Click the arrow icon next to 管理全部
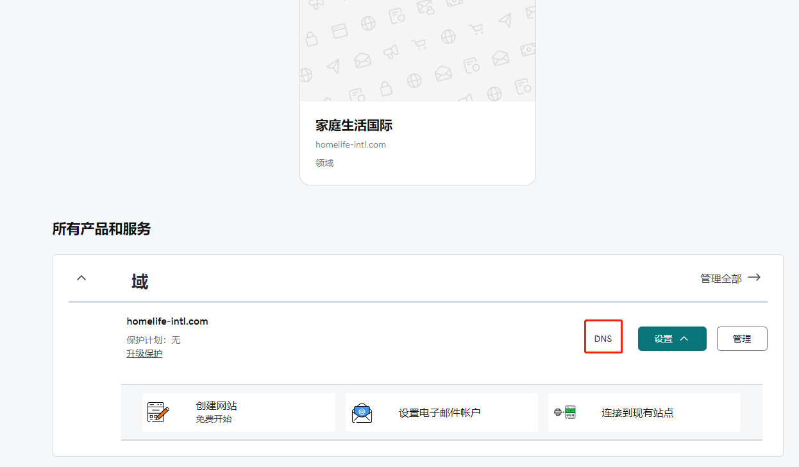 click(754, 278)
